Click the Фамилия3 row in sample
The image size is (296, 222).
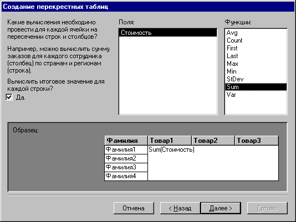tap(126, 167)
